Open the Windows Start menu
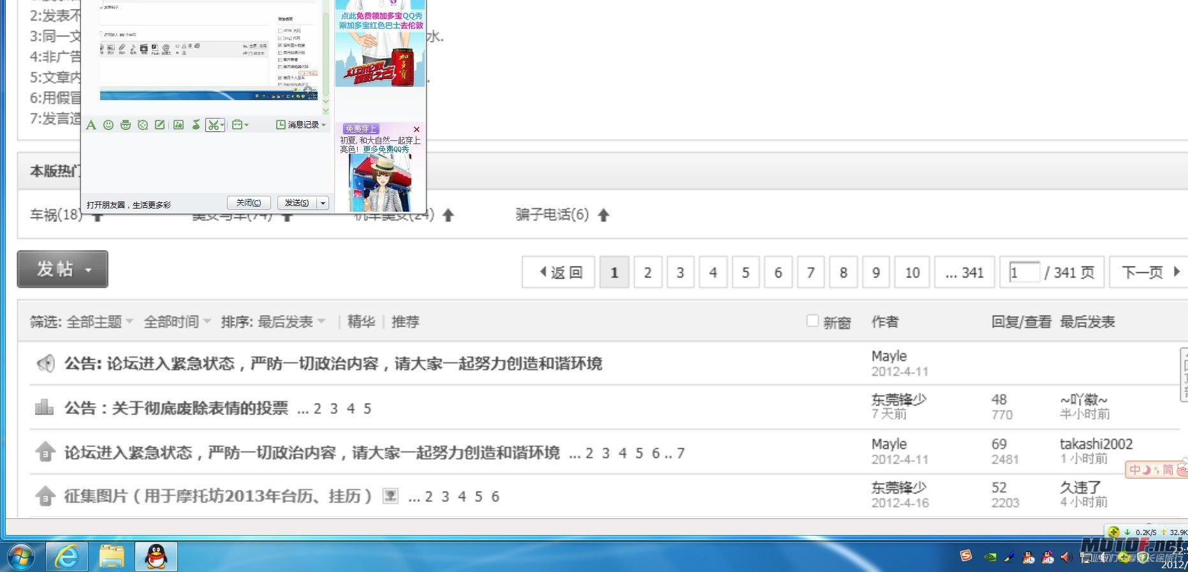Viewport: 1188px width, 572px height. pos(21,557)
